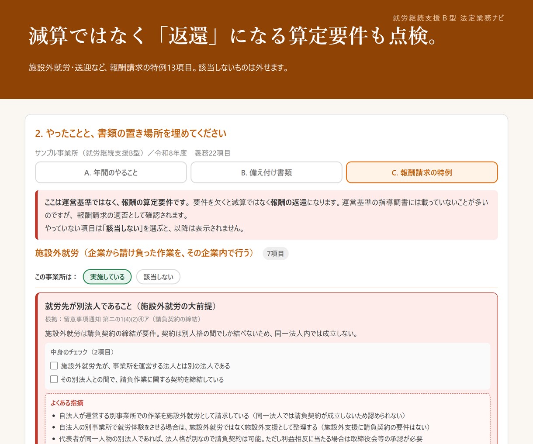Click bullet about 就労体験 and 施設外支援
Viewport: 533px width, 444px height.
pyautogui.click(x=245, y=427)
